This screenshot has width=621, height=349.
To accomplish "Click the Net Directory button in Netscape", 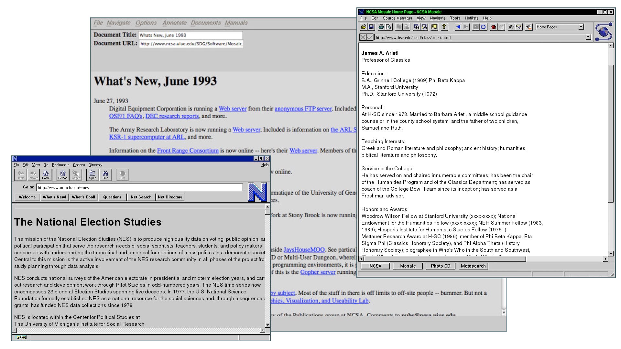I will [x=170, y=197].
